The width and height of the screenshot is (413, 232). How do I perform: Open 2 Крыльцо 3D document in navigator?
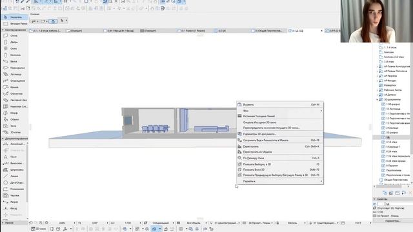click(x=392, y=128)
